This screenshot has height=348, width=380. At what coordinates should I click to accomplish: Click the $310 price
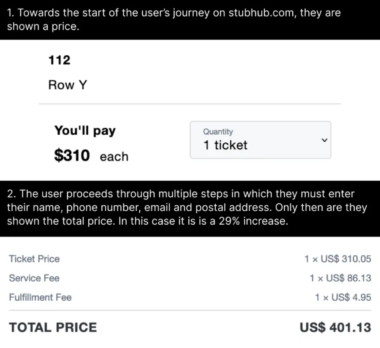pyautogui.click(x=72, y=156)
